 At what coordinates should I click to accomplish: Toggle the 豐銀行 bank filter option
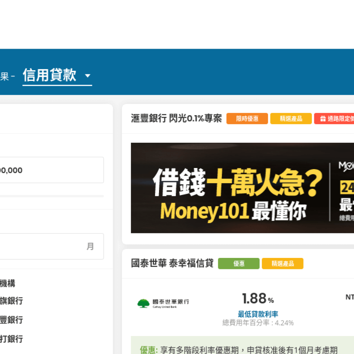point(11,320)
